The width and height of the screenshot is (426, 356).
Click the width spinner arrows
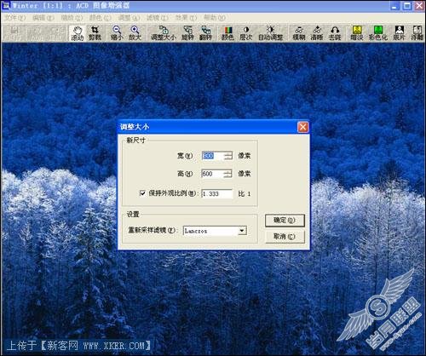coord(228,156)
